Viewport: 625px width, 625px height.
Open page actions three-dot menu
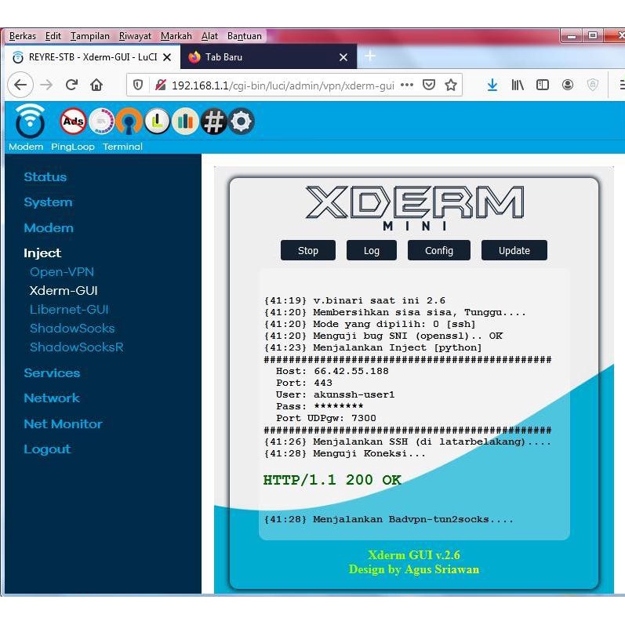[x=406, y=85]
